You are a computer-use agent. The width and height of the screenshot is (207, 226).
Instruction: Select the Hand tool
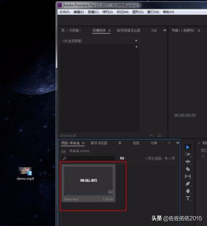tap(188, 191)
